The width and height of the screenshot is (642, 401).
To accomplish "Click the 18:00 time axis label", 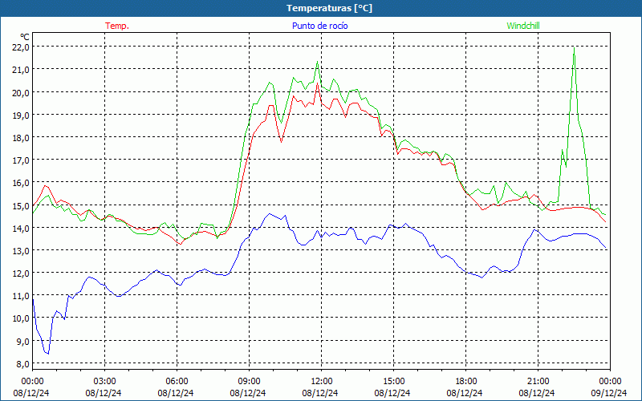I will click(x=466, y=382).
